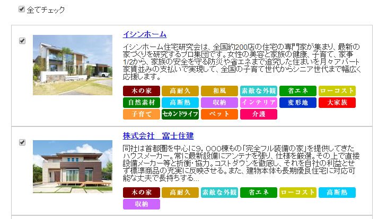Click 収納 tag under 富士住建
Image resolution: width=378 pixels, height=219 pixels.
[142, 204]
